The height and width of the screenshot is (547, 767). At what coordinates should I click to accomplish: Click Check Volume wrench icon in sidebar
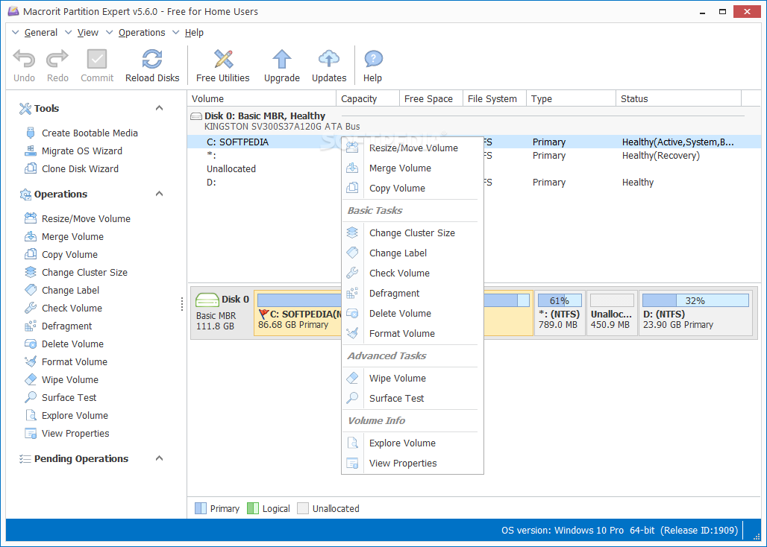click(x=31, y=309)
